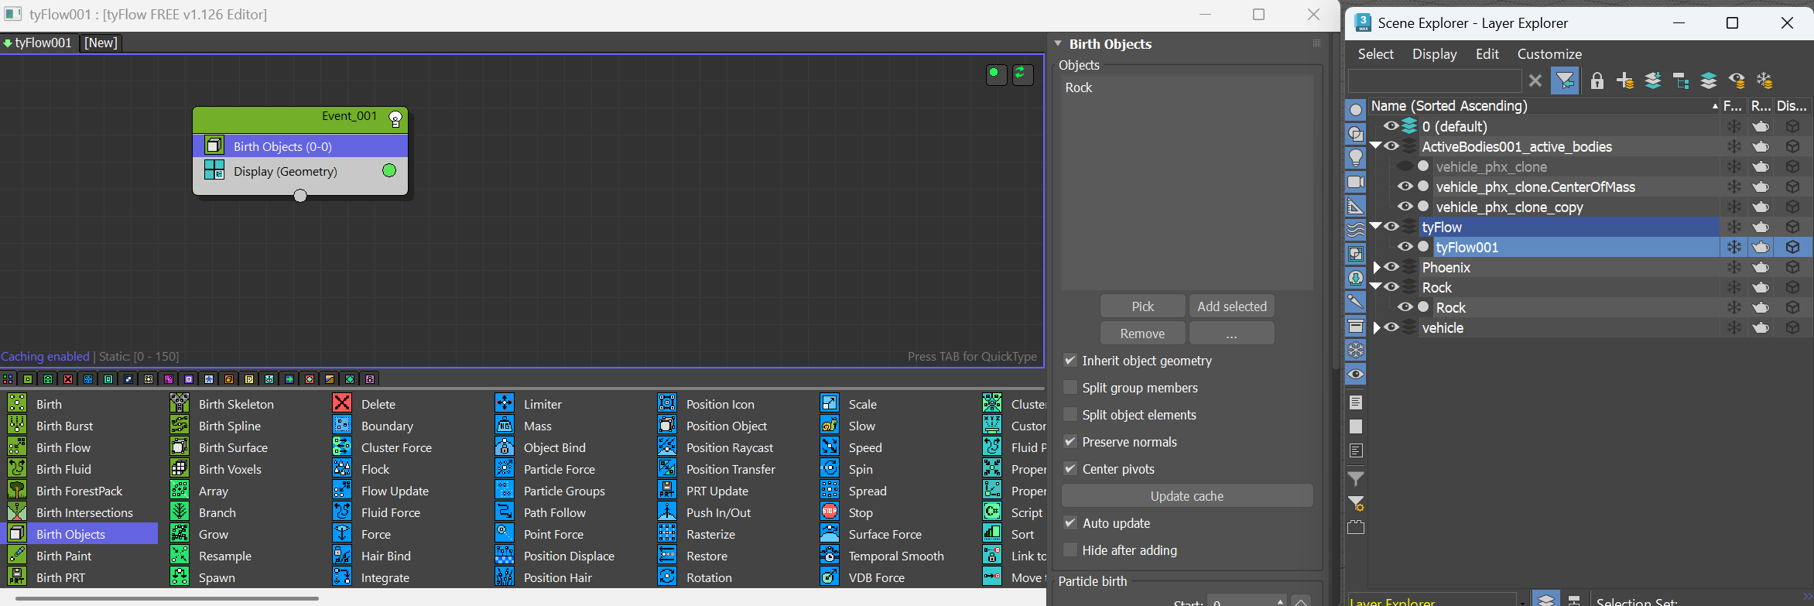Click the Birth Flow operator icon
Image resolution: width=1814 pixels, height=606 pixels.
[x=17, y=447]
